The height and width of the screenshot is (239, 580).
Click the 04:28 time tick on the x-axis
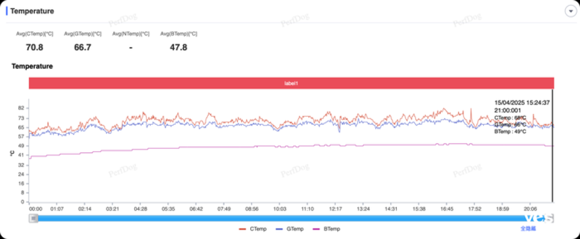(x=141, y=209)
